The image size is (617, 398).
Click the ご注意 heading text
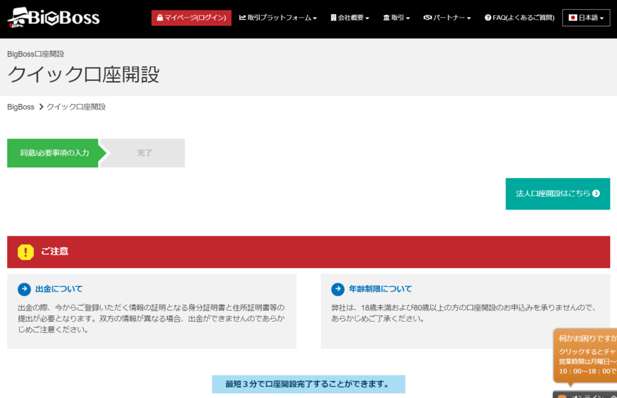[55, 251]
